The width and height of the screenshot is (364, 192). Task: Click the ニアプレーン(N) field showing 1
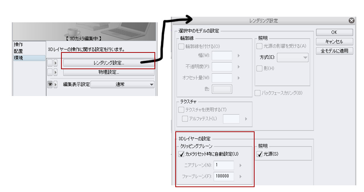coord(224,165)
